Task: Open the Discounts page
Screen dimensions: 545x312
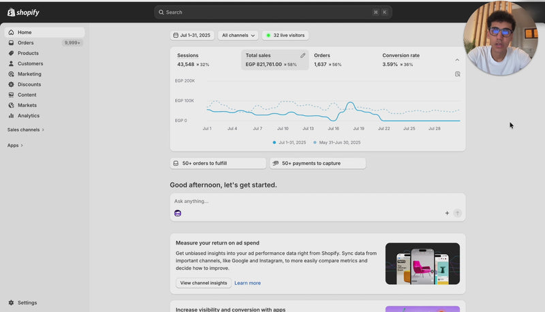Action: tap(29, 84)
